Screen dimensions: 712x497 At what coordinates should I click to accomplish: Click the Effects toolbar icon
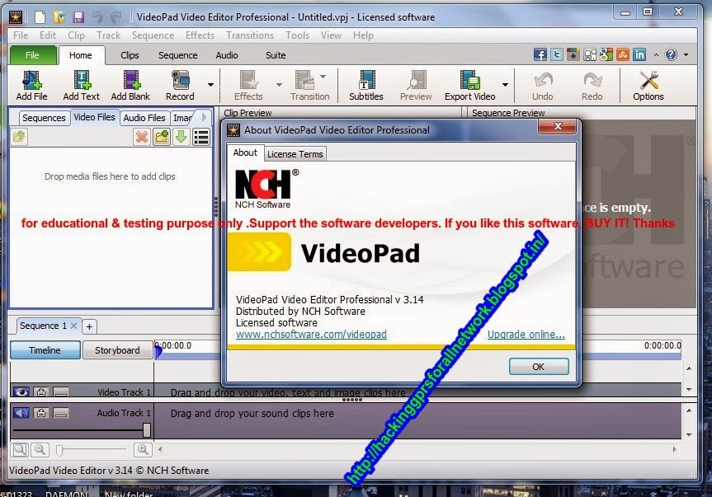(x=248, y=85)
